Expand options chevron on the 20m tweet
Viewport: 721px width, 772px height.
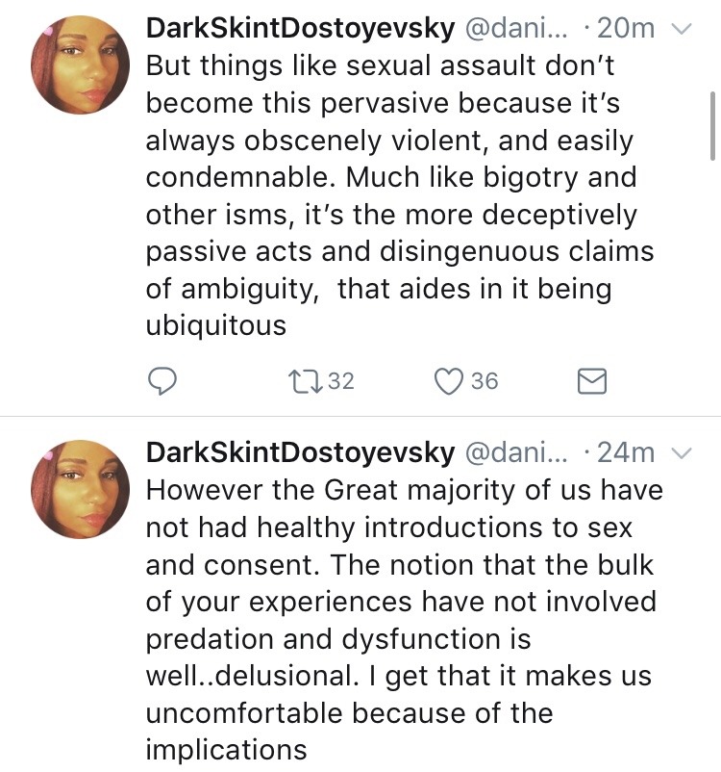(681, 30)
